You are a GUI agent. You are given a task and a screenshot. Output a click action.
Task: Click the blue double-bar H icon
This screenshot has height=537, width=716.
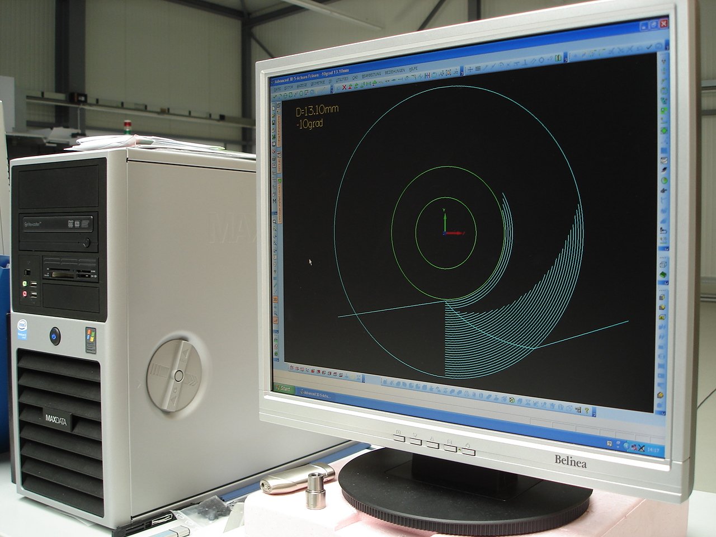[x=427, y=76]
